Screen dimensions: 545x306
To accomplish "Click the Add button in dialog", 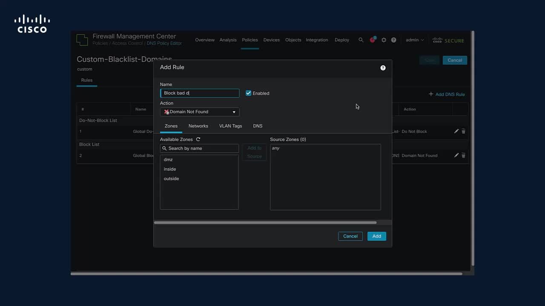I will pos(377,236).
